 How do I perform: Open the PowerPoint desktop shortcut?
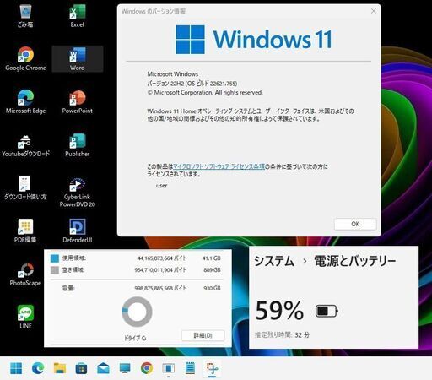click(78, 102)
